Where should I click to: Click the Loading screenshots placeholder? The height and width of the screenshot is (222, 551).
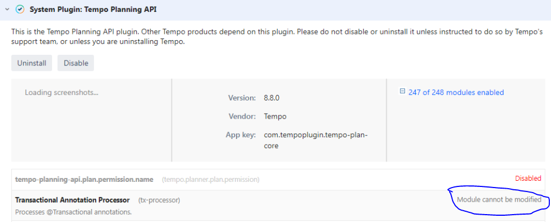tap(62, 93)
